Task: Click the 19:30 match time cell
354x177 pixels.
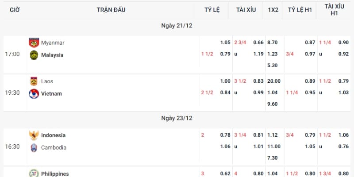Action: click(x=12, y=93)
